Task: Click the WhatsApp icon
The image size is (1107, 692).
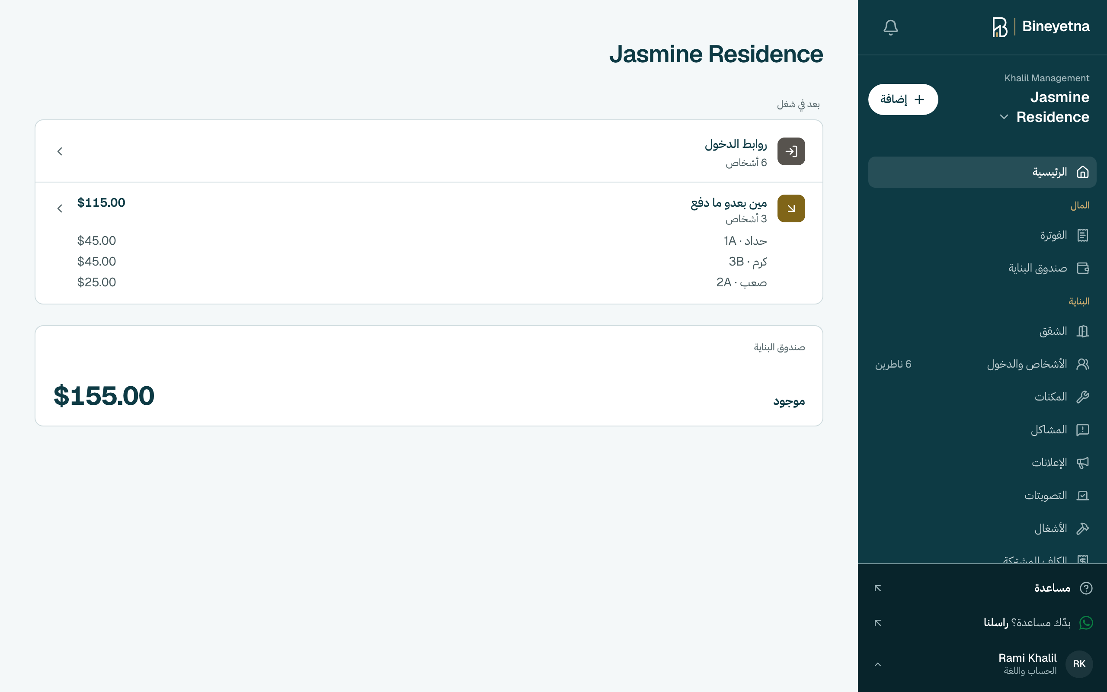Action: (x=1086, y=623)
